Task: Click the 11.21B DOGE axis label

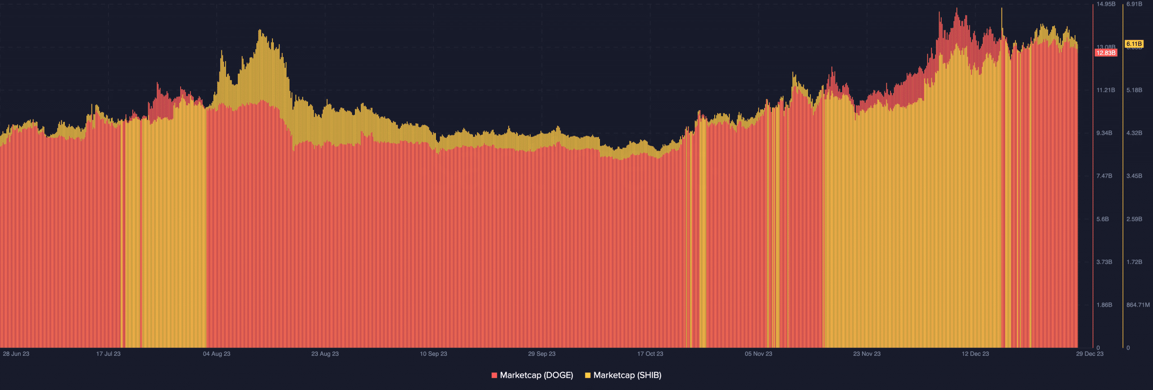Action: (x=1106, y=90)
